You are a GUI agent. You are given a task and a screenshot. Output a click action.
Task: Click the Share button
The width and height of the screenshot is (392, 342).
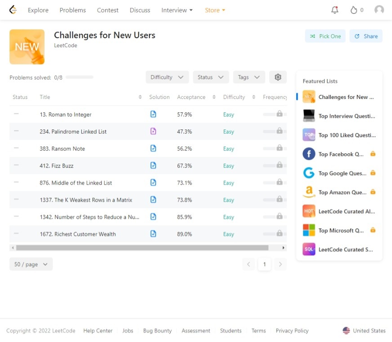[x=366, y=36]
